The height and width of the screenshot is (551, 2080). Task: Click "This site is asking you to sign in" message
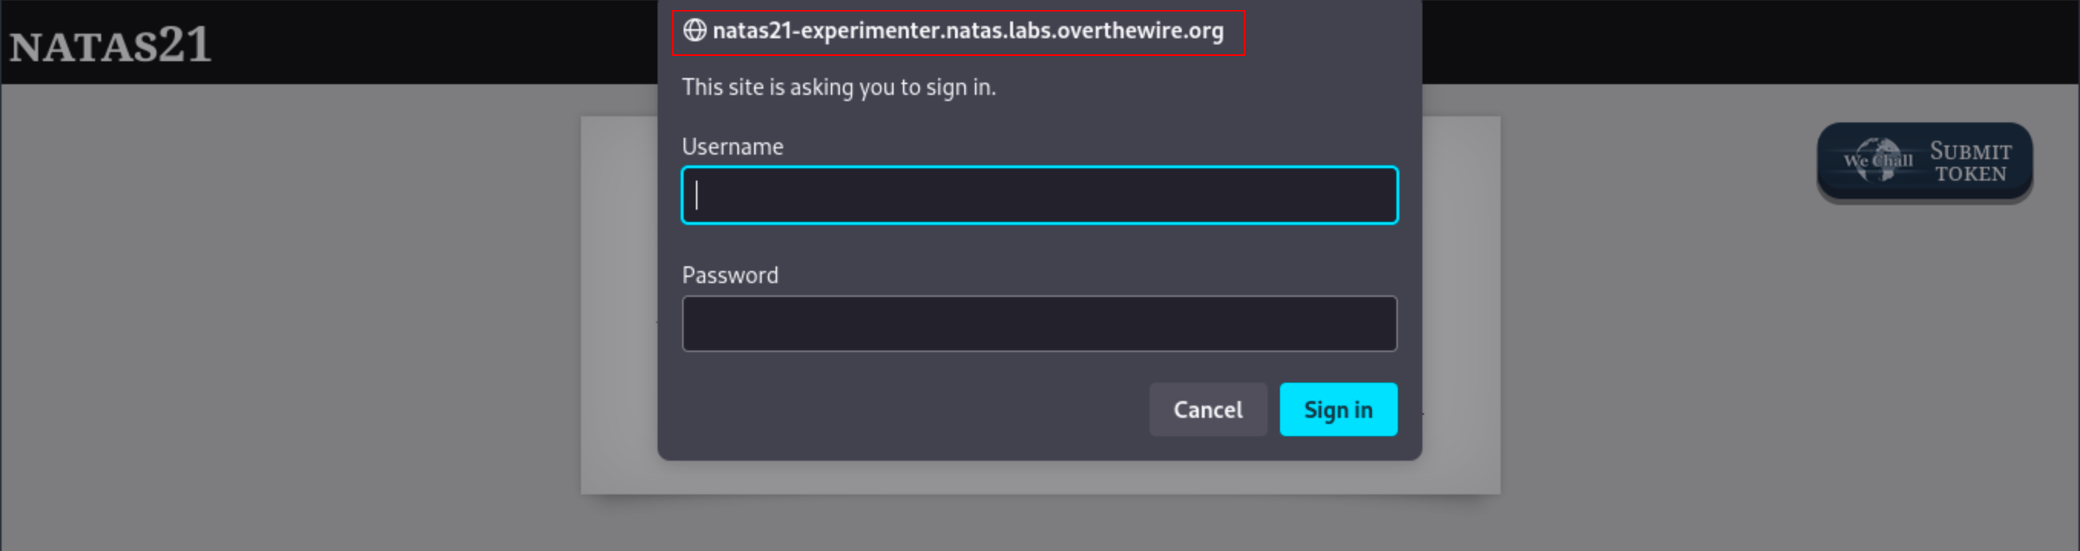click(x=838, y=87)
